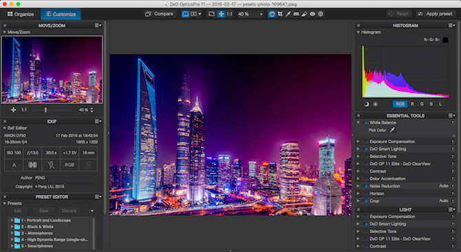The width and height of the screenshot is (461, 252).
Task: Click the Move/Zoom zoom slider handle
Action: coord(45,110)
